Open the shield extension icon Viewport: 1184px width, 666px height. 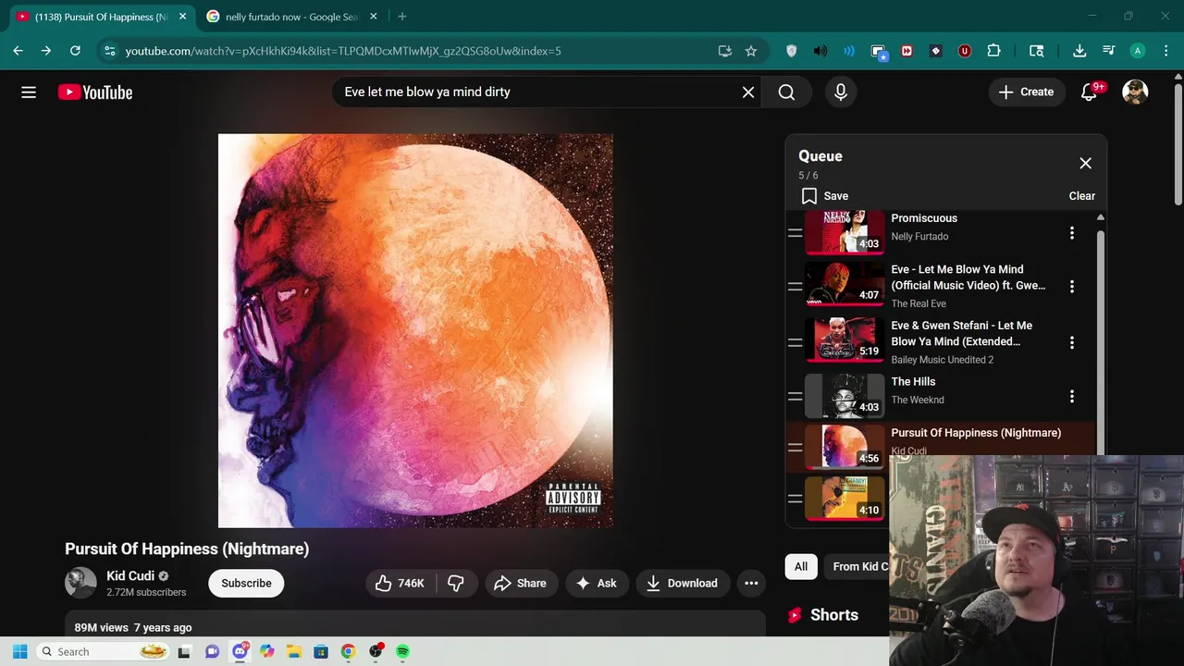pyautogui.click(x=791, y=51)
